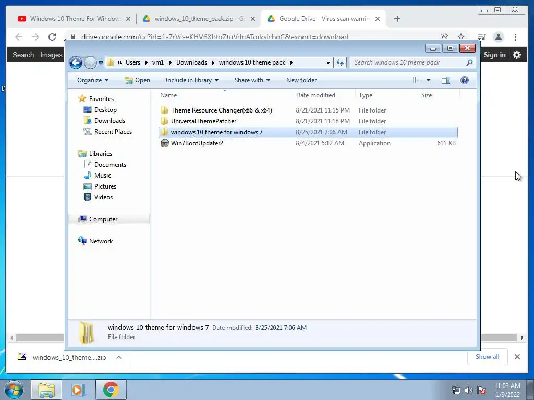This screenshot has width=534, height=400.
Task: Open the Pictures library
Action: (x=105, y=186)
